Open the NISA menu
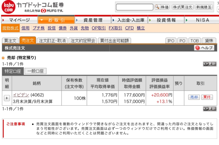This screenshot has width=219, height=145. 202,20
